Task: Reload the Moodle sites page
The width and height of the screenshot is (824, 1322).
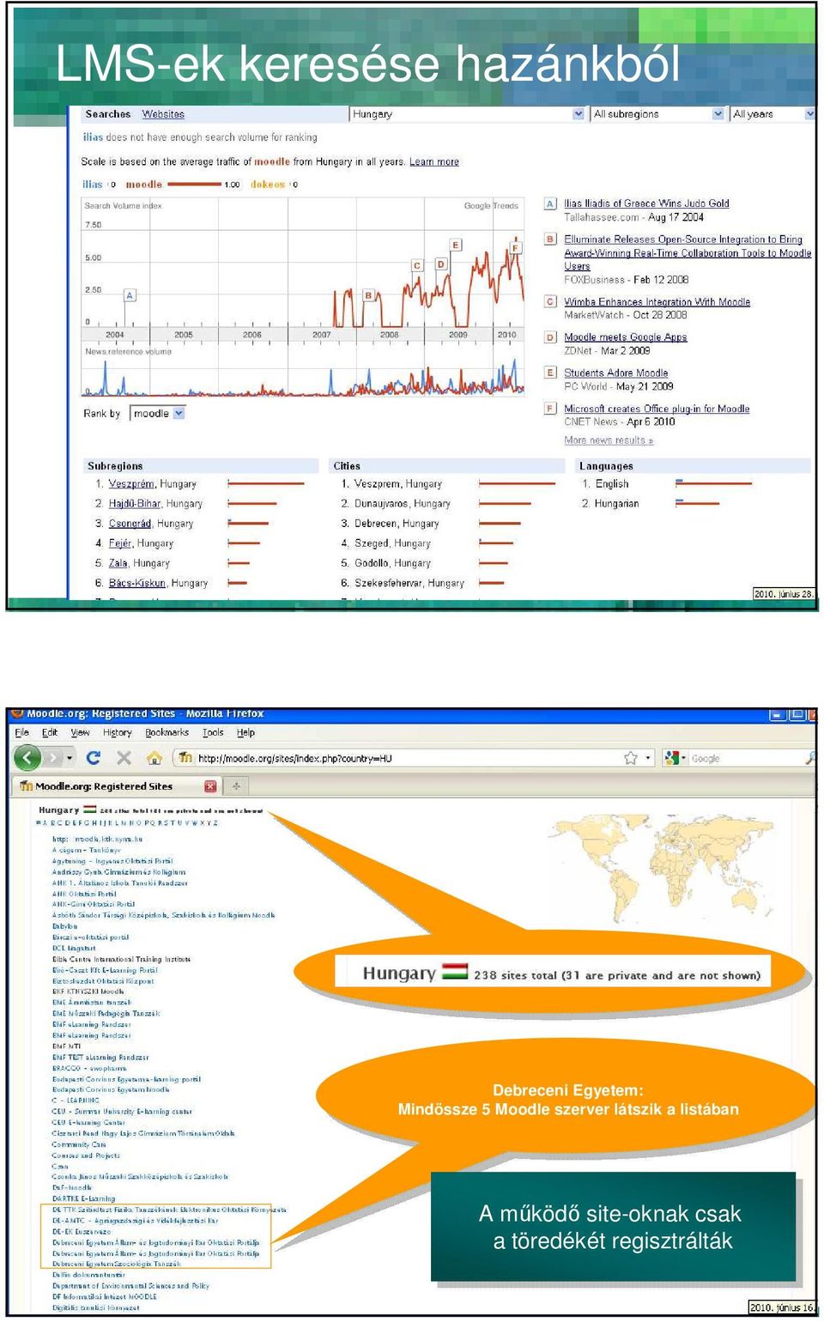Action: [x=94, y=757]
